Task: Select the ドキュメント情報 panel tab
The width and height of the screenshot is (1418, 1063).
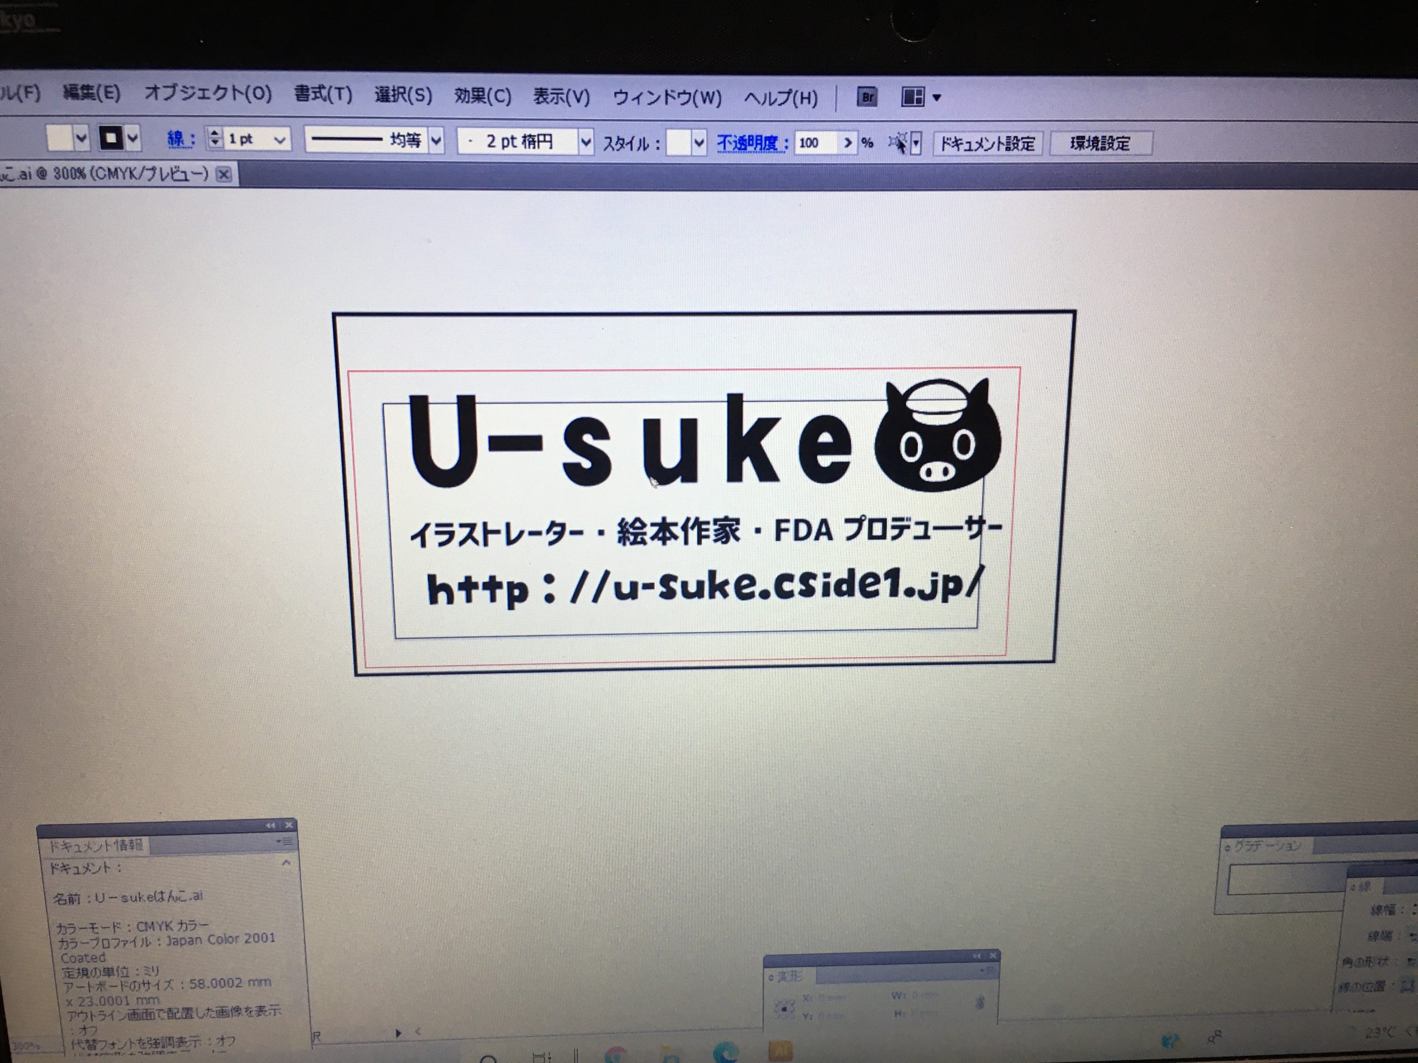Action: (96, 845)
